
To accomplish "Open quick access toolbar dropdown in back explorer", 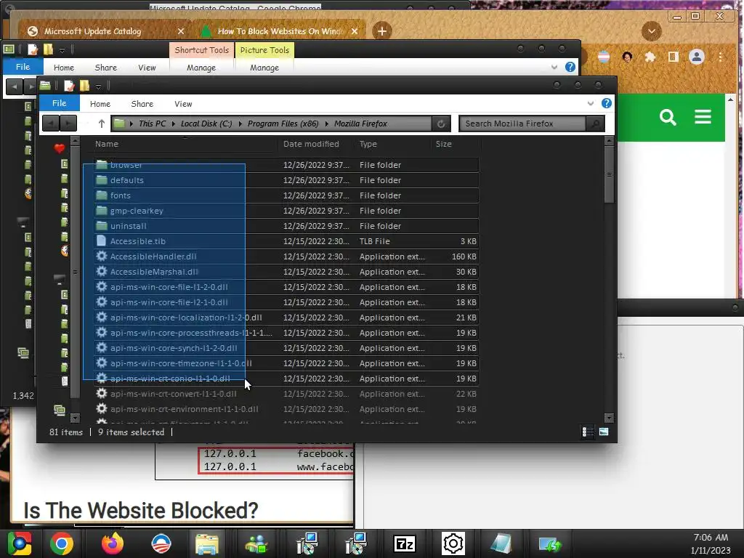I will pyautogui.click(x=62, y=50).
